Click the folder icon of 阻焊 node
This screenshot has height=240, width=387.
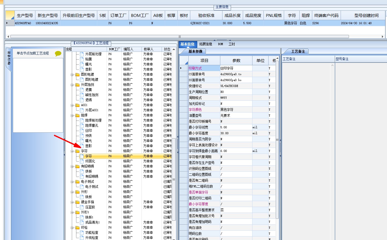click(77, 115)
